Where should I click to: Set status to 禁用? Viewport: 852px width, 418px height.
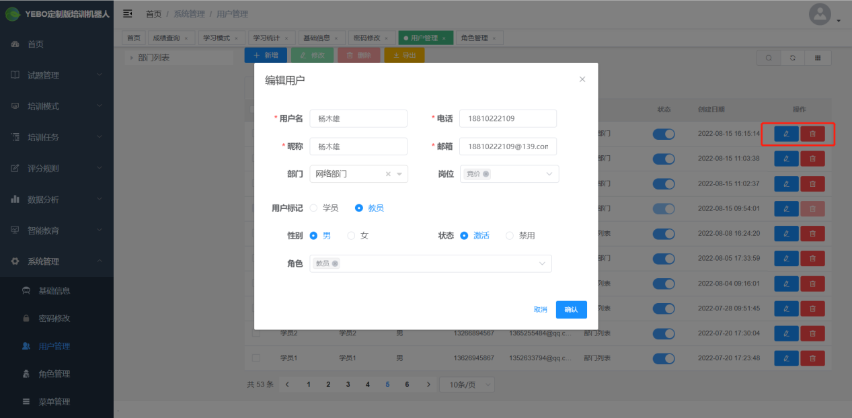click(509, 236)
